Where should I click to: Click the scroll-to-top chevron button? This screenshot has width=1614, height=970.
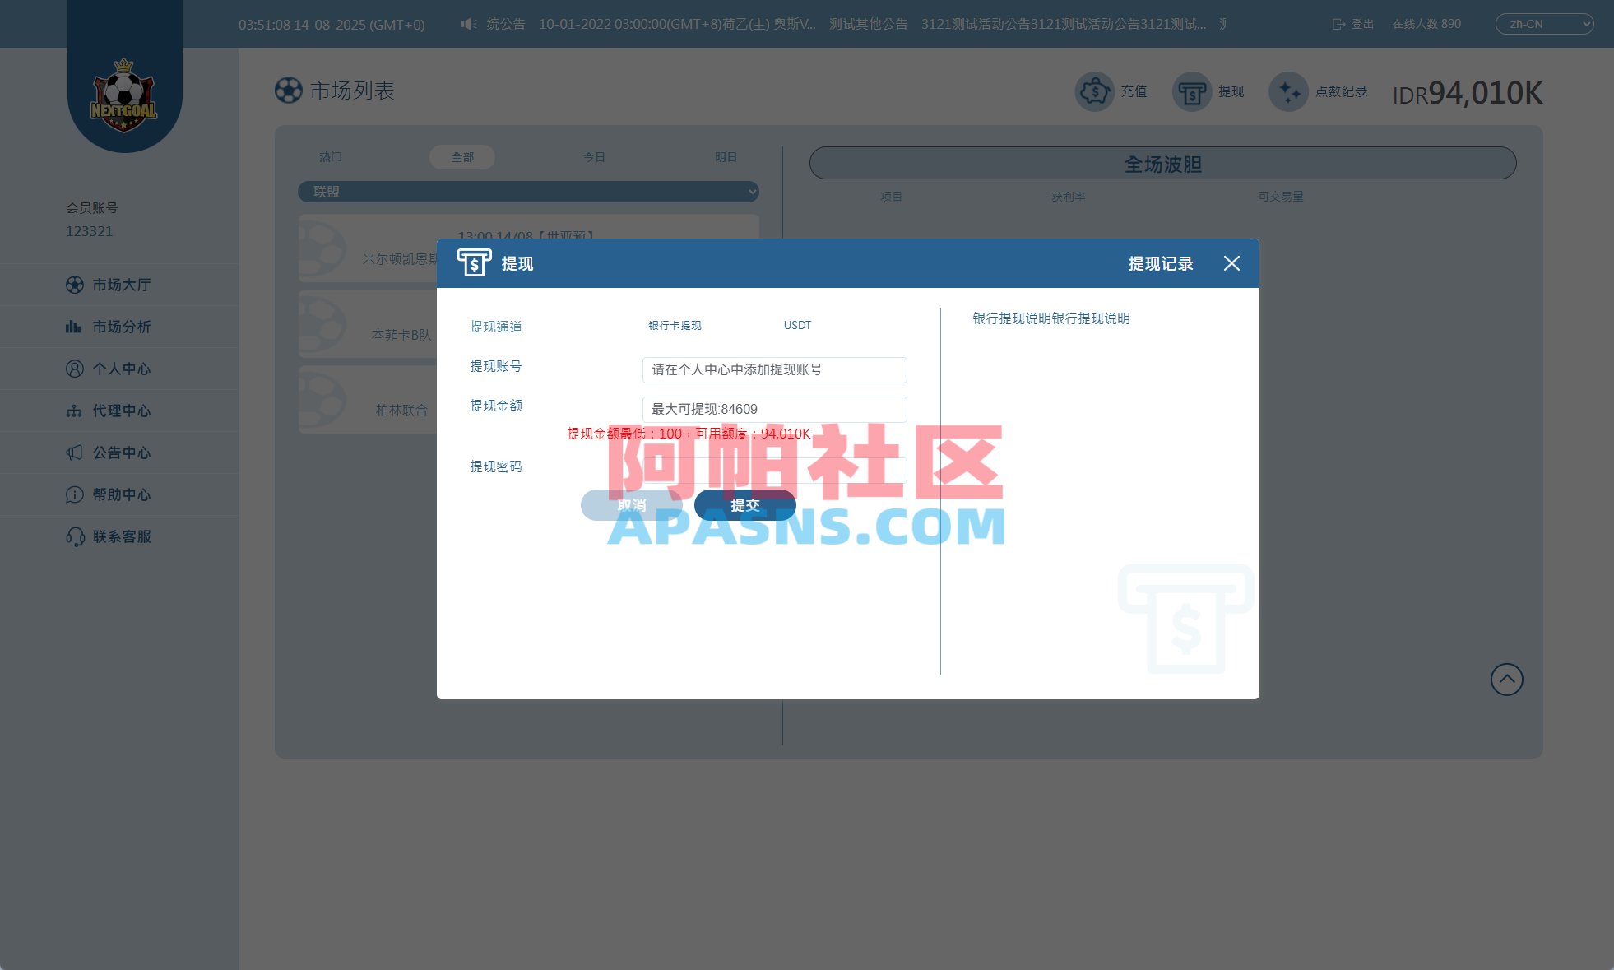click(x=1506, y=680)
